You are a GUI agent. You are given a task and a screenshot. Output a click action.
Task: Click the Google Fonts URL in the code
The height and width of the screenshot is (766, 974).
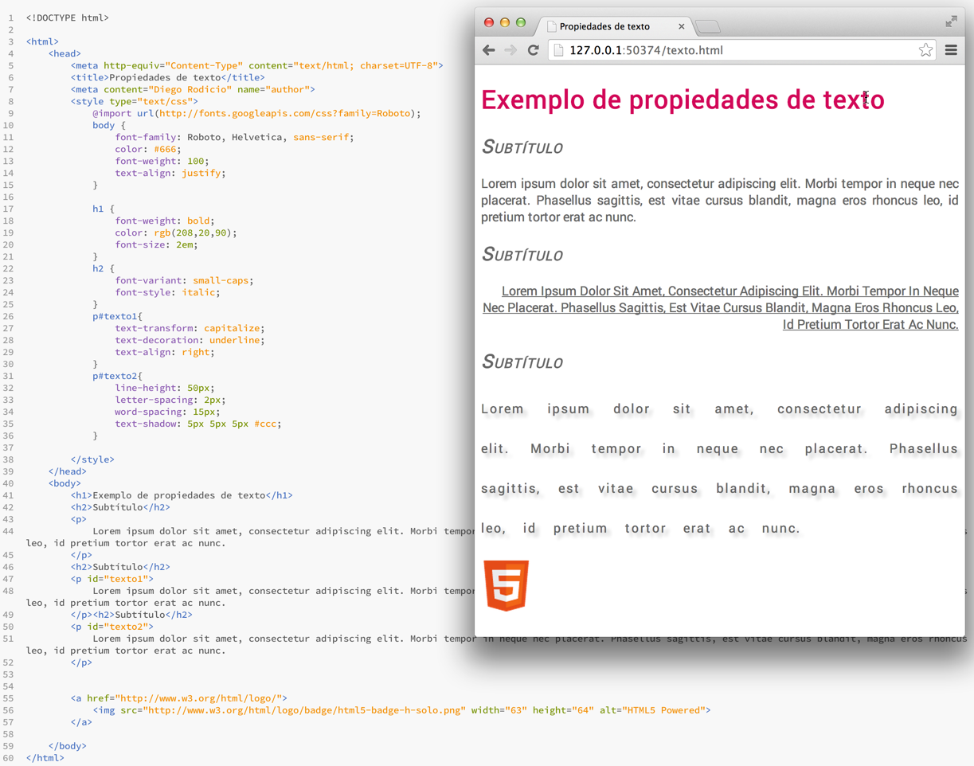tap(284, 113)
